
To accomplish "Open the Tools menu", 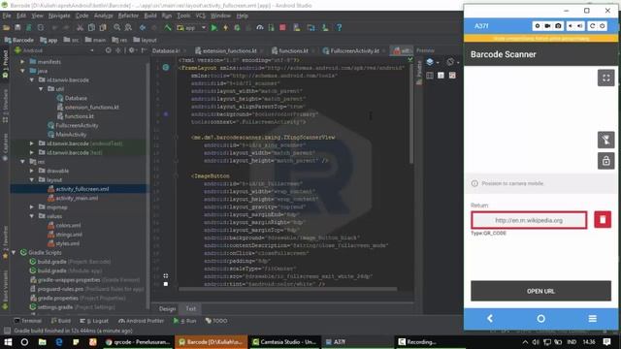I will click(x=183, y=16).
